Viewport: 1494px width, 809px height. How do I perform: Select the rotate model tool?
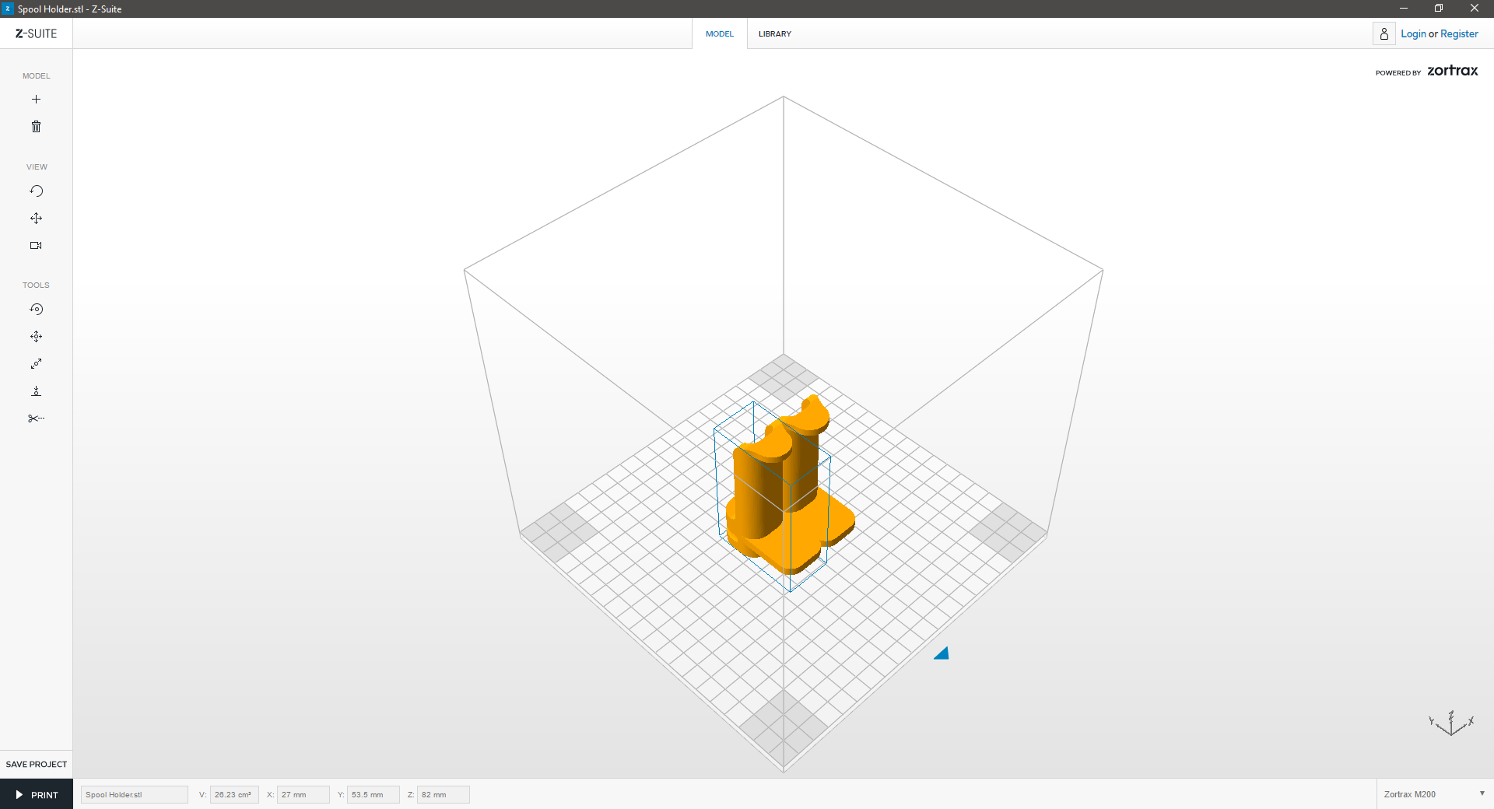(36, 310)
